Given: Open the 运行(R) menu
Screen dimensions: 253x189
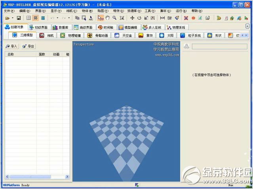Looking at the screenshot, I should [181, 11].
